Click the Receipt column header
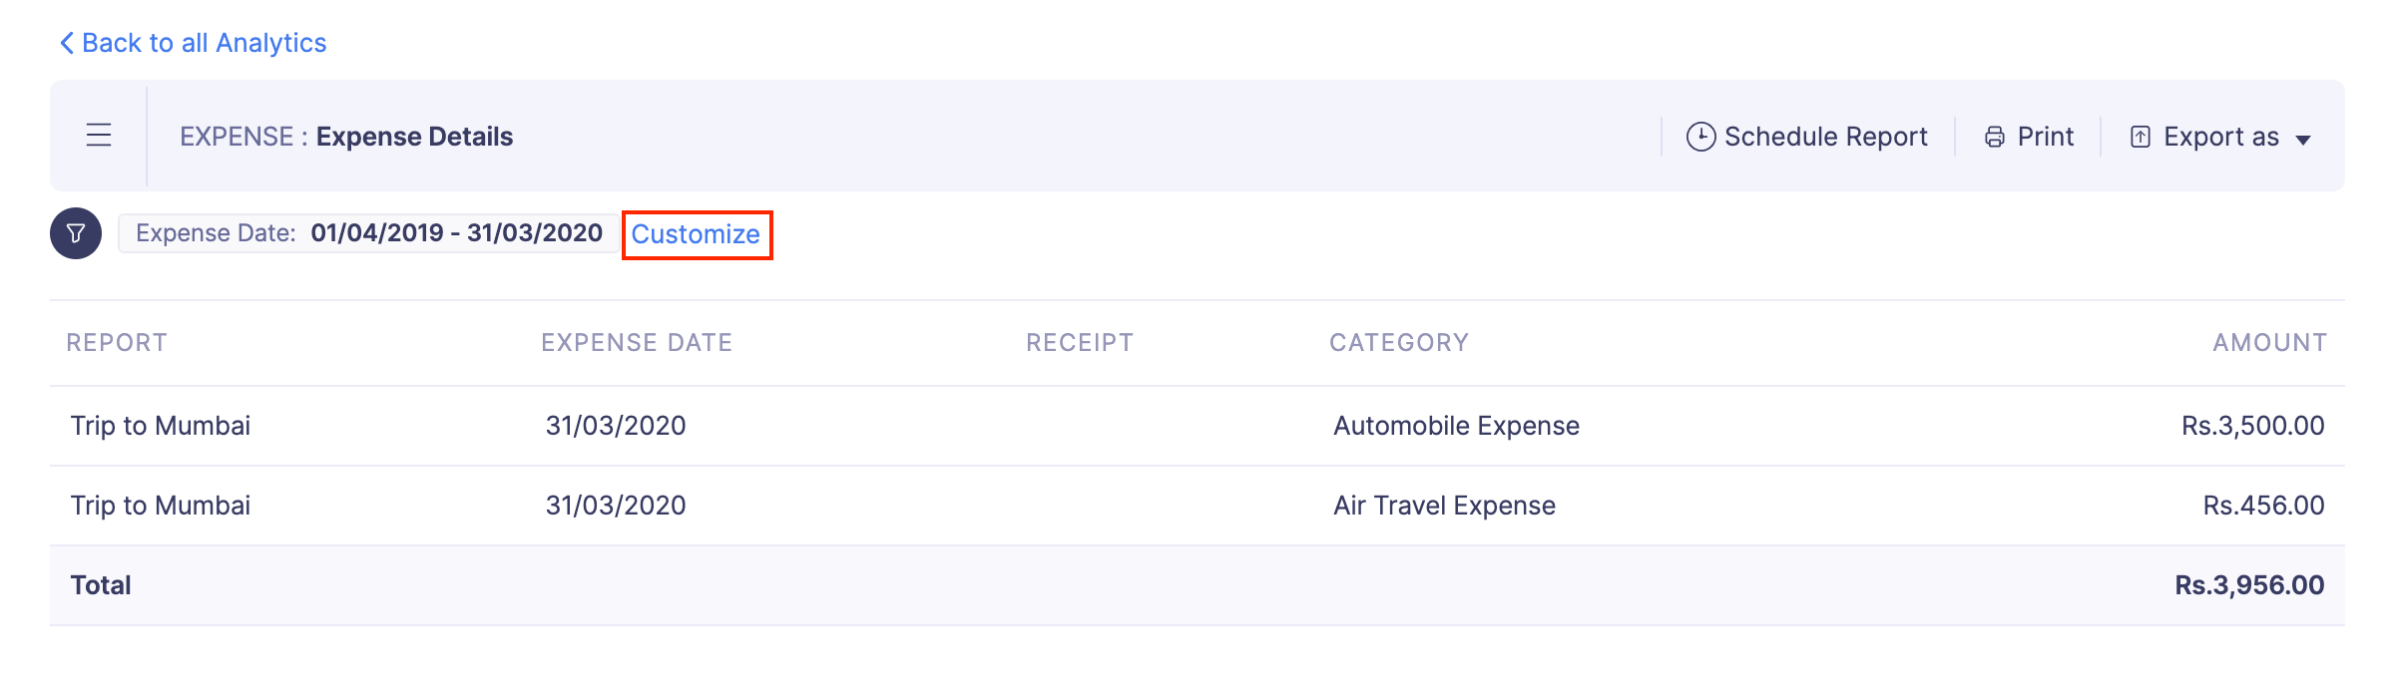Image resolution: width=2405 pixels, height=692 pixels. (x=1080, y=343)
